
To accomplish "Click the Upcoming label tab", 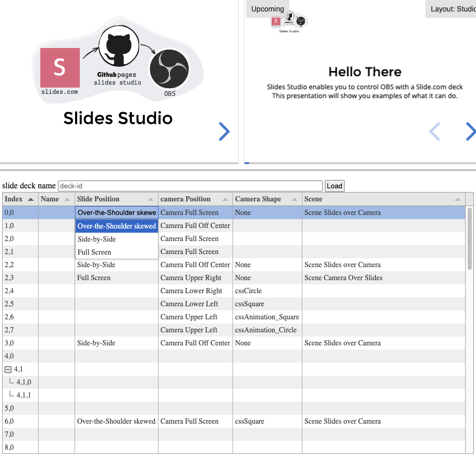I will pos(267,9).
